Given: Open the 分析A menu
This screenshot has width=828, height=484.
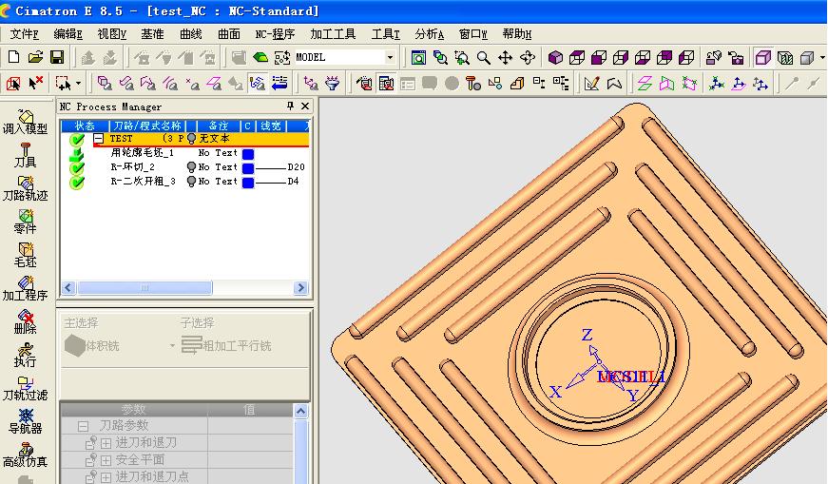Looking at the screenshot, I should click(x=430, y=34).
